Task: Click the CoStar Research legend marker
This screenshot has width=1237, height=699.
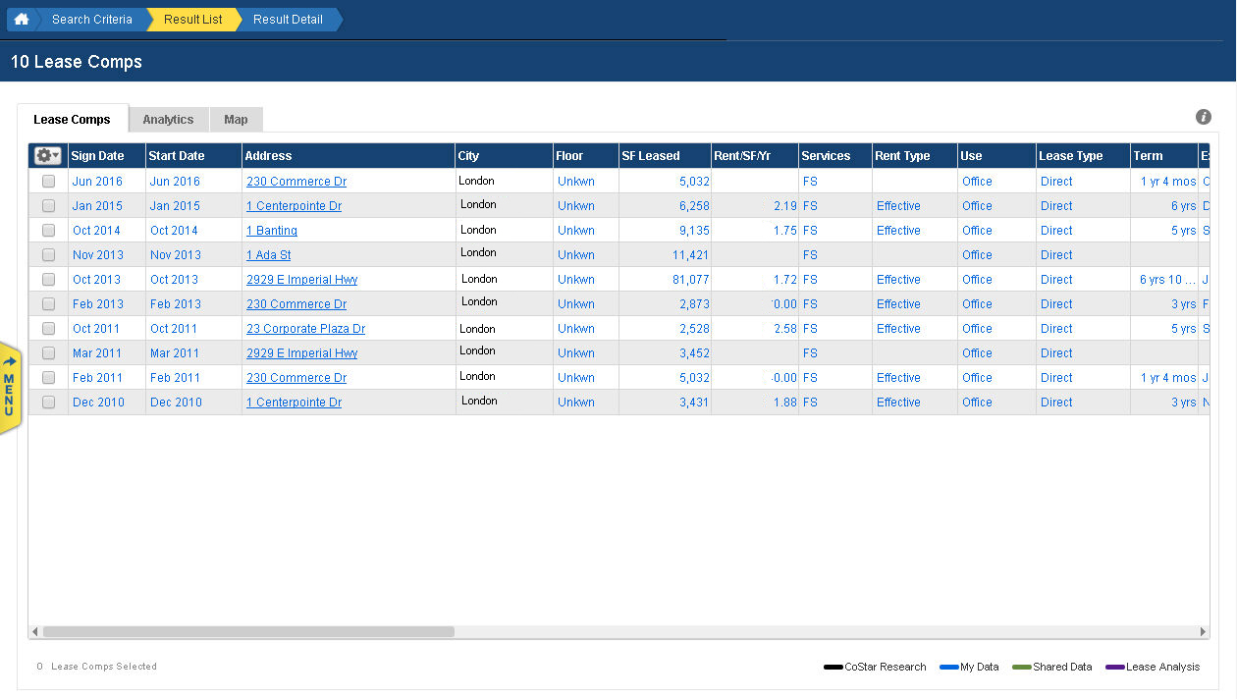Action: (x=833, y=667)
